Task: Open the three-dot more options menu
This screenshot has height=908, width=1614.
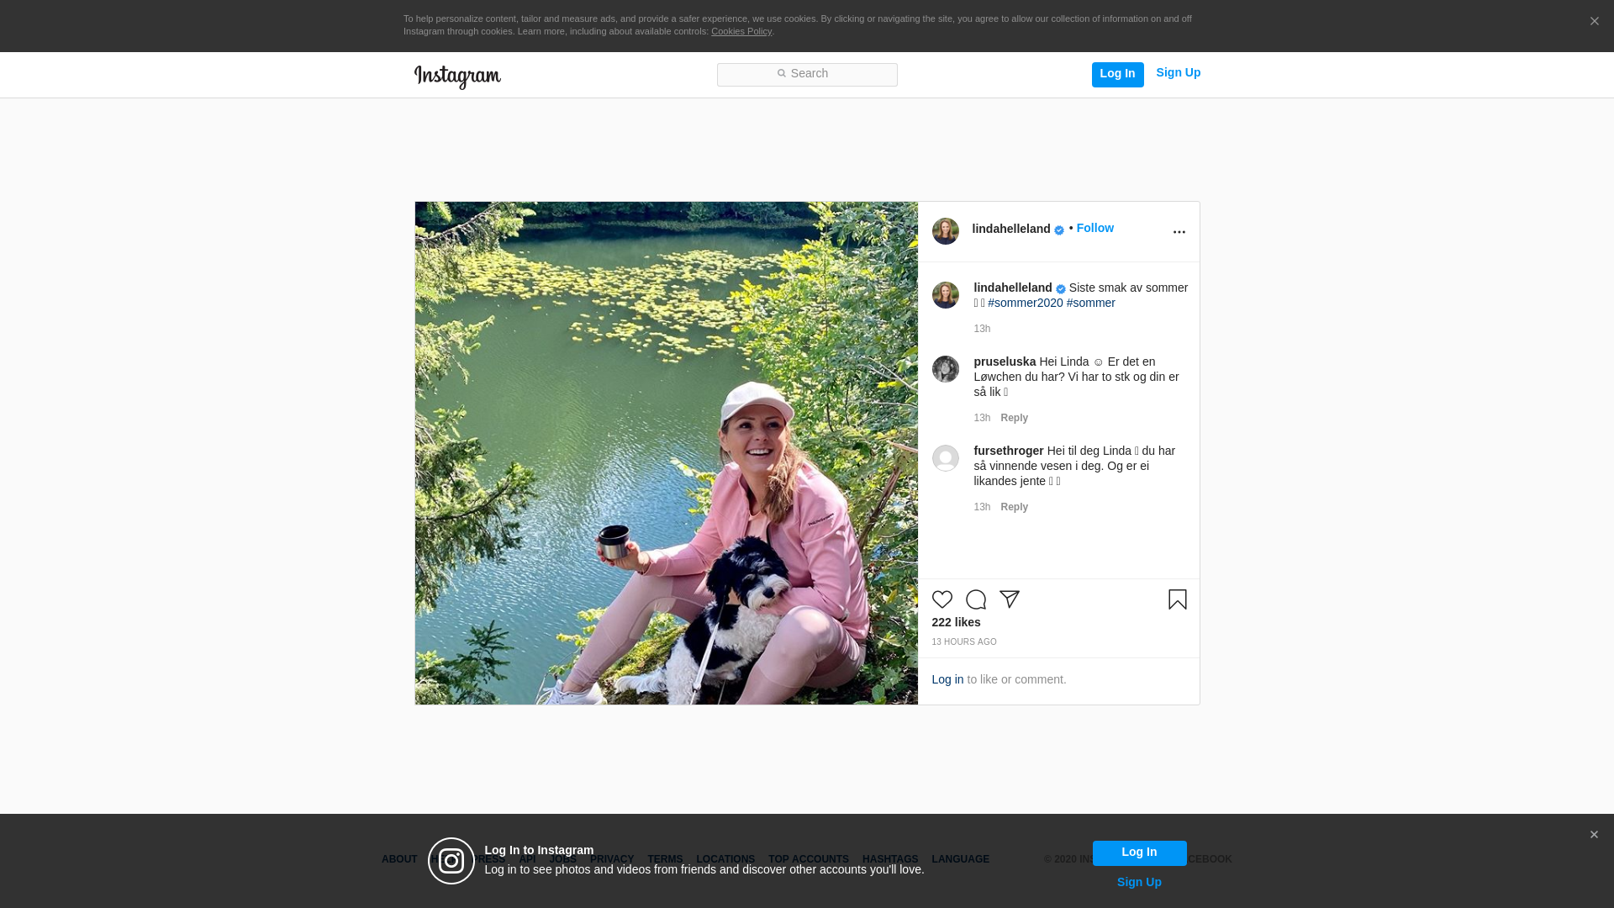Action: [x=1179, y=232]
